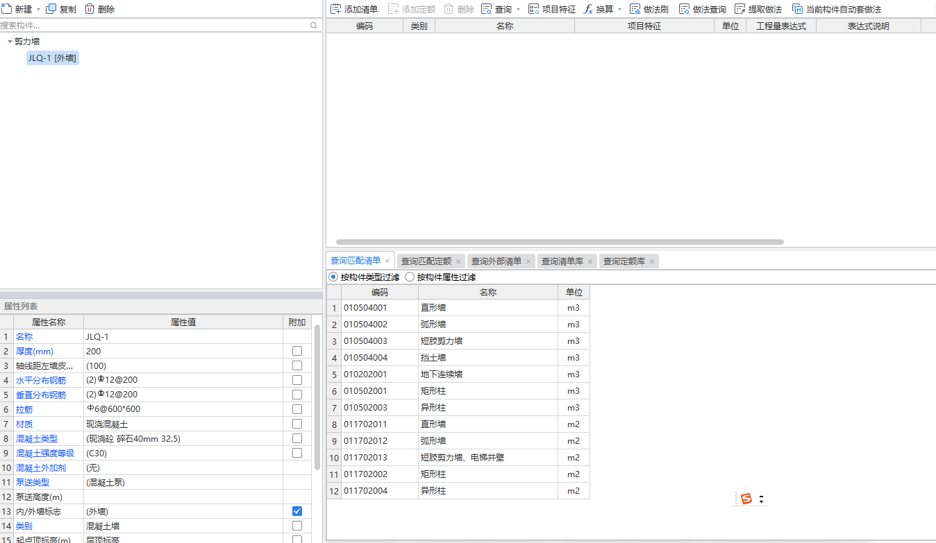Select row 010202001 地下连续墙
Image resolution: width=936 pixels, height=543 pixels.
click(x=458, y=374)
